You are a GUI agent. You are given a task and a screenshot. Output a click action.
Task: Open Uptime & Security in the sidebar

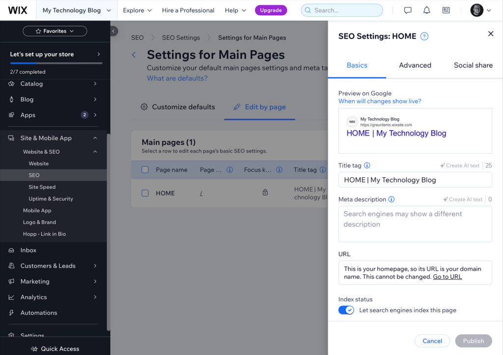[x=51, y=199]
